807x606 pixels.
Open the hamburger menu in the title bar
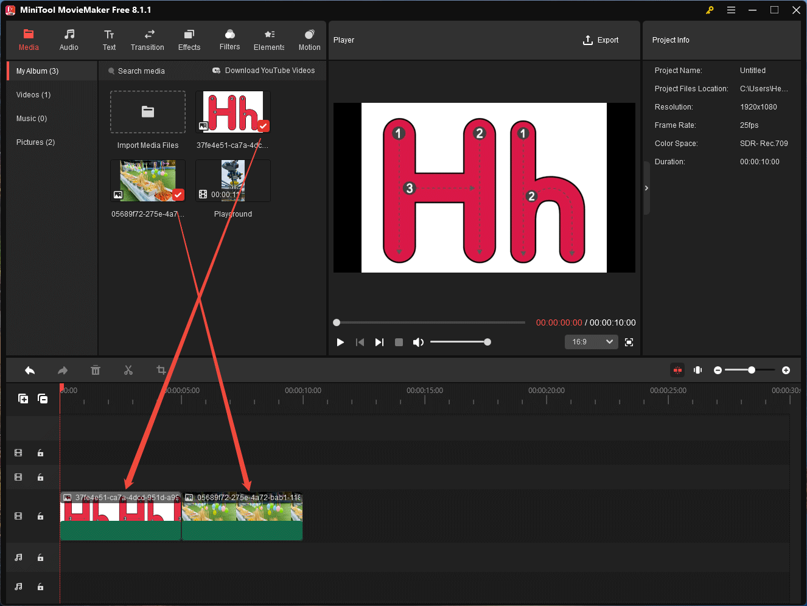(x=731, y=10)
